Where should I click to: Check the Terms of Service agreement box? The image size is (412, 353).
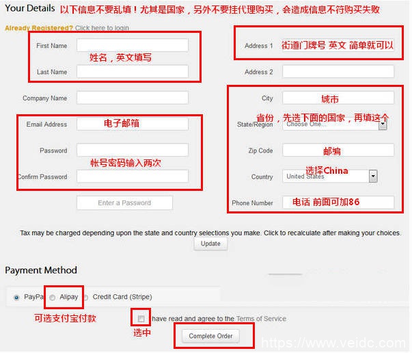coord(141,319)
